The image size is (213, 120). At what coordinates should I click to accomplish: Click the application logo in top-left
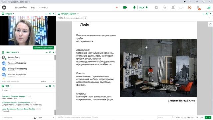[4, 7]
